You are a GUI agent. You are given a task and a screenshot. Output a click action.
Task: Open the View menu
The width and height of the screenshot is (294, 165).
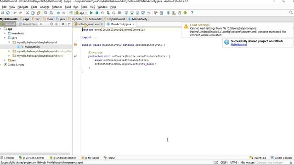(12, 7)
